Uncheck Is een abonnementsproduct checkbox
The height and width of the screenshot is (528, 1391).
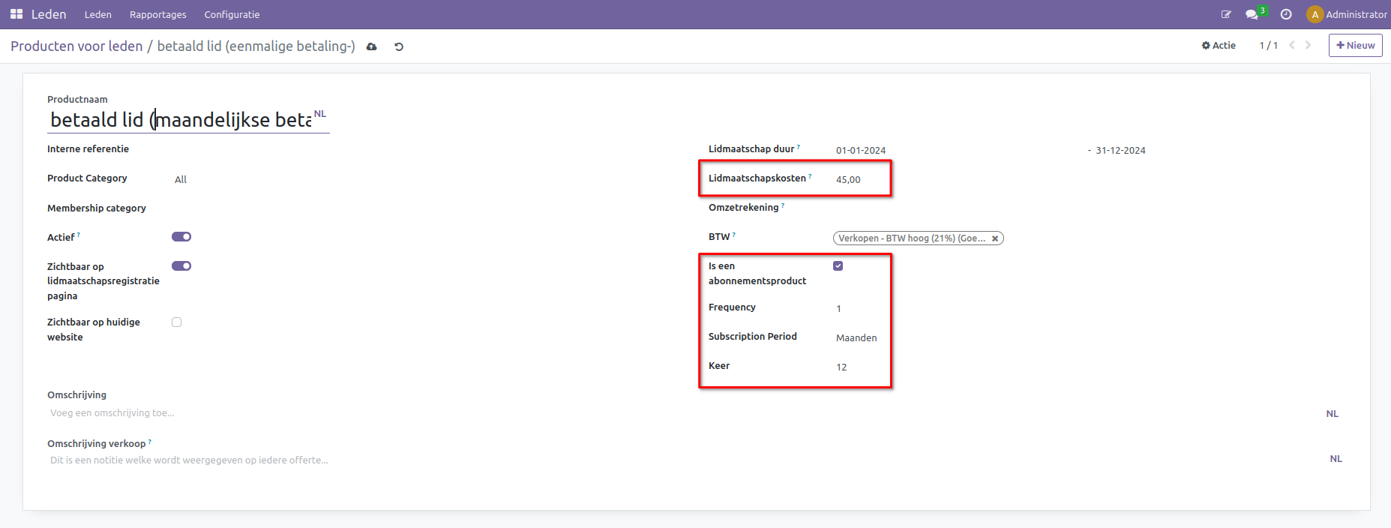click(838, 266)
